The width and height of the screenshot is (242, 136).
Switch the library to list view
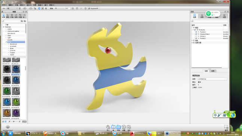[3, 122]
